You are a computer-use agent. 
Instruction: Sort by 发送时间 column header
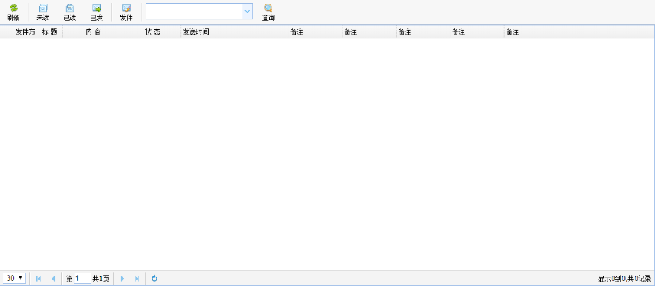[x=234, y=32]
